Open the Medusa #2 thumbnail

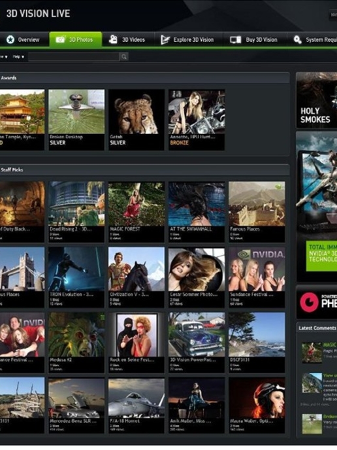[x=76, y=335]
